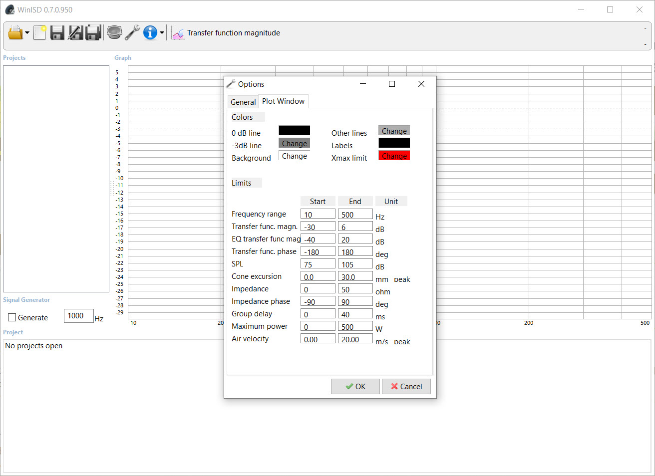Expand the dropdown arrow beside the open folder
The height and width of the screenshot is (476, 655).
[27, 33]
